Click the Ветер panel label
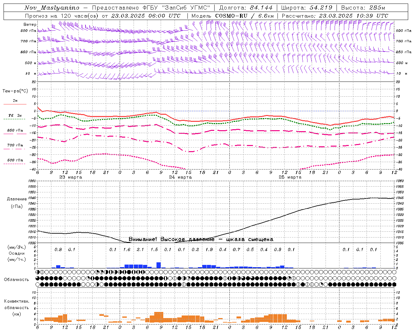Image resolution: width=413 pixels, height=330 pixels. pyautogui.click(x=30, y=24)
